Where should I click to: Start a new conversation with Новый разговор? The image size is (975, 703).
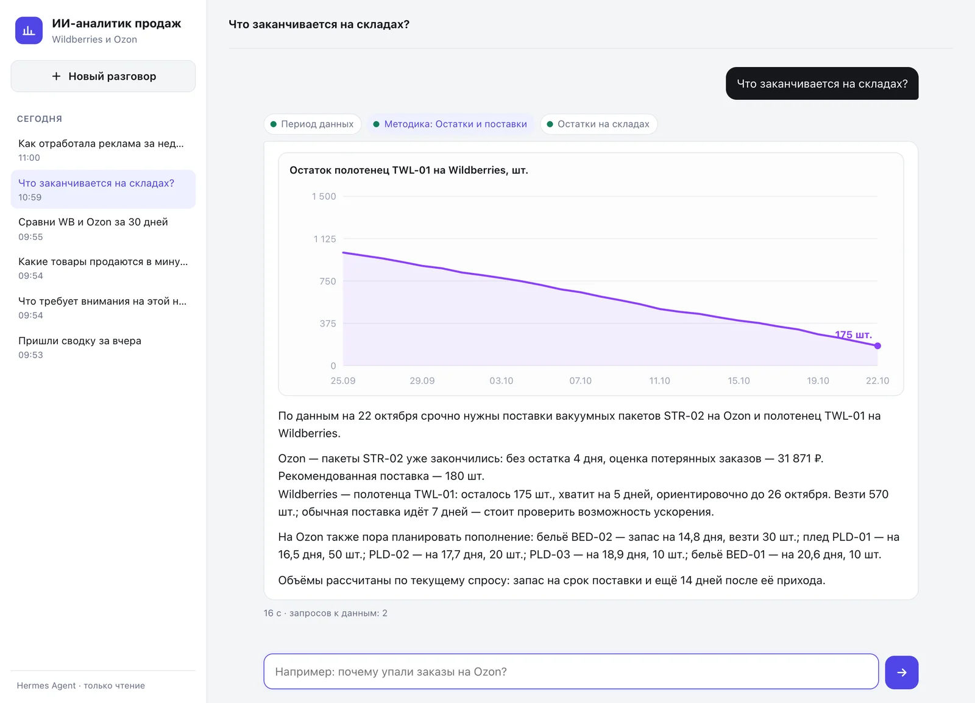coord(103,76)
